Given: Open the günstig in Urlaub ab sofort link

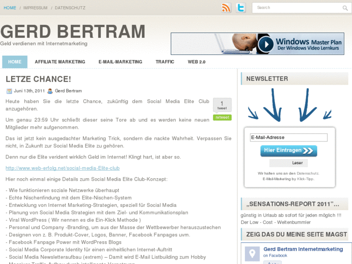Looking at the screenshot, I should pyautogui.click(x=291, y=215).
